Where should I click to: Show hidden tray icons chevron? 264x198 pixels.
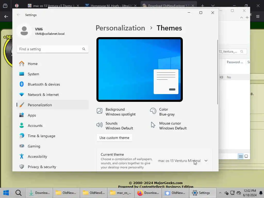[220, 193]
